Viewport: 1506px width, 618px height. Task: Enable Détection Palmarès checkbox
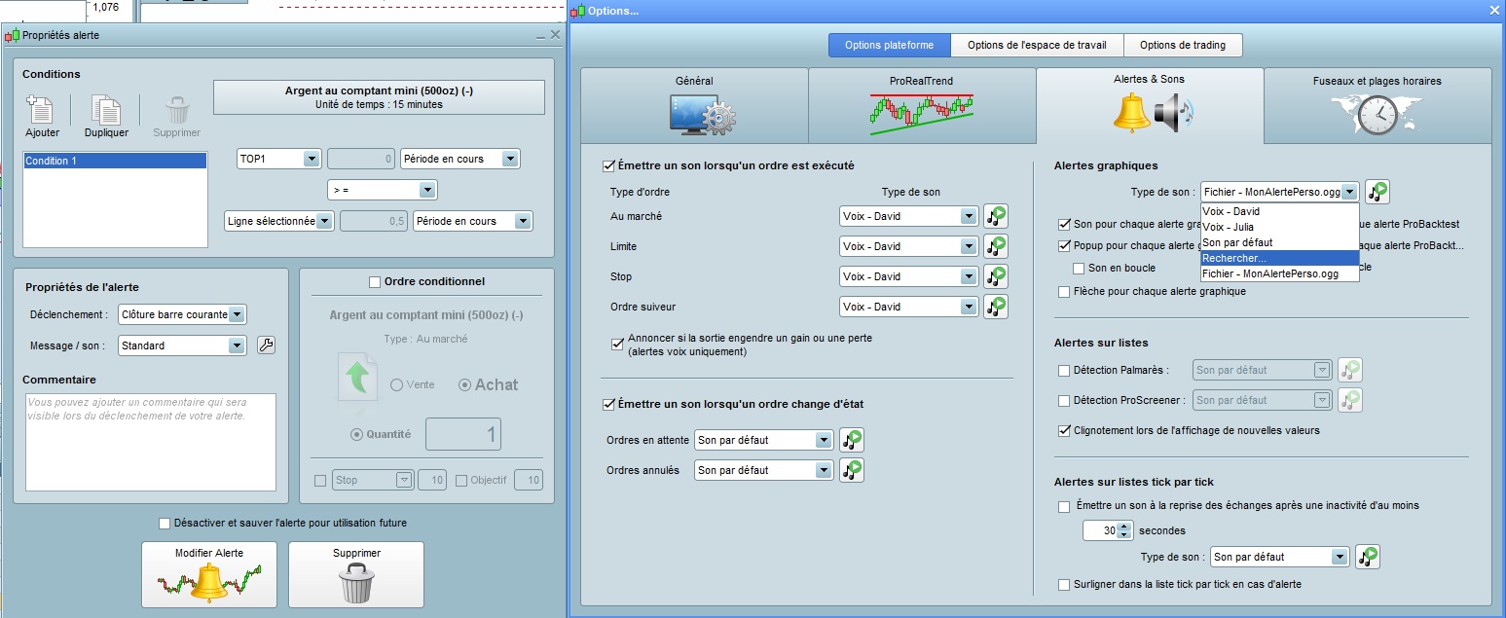tap(1064, 370)
